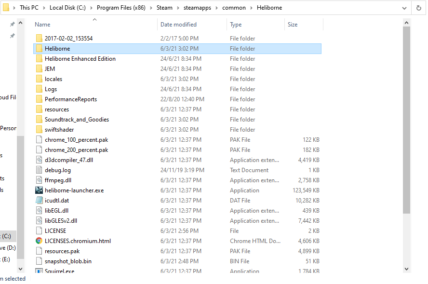Screen dimensions: 428x284
Task: Click the Chrome HTML Do... type cell
Action: (x=255, y=241)
